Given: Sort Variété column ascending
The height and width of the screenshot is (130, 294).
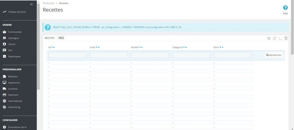Looking at the screenshot, I should coord(142,47).
